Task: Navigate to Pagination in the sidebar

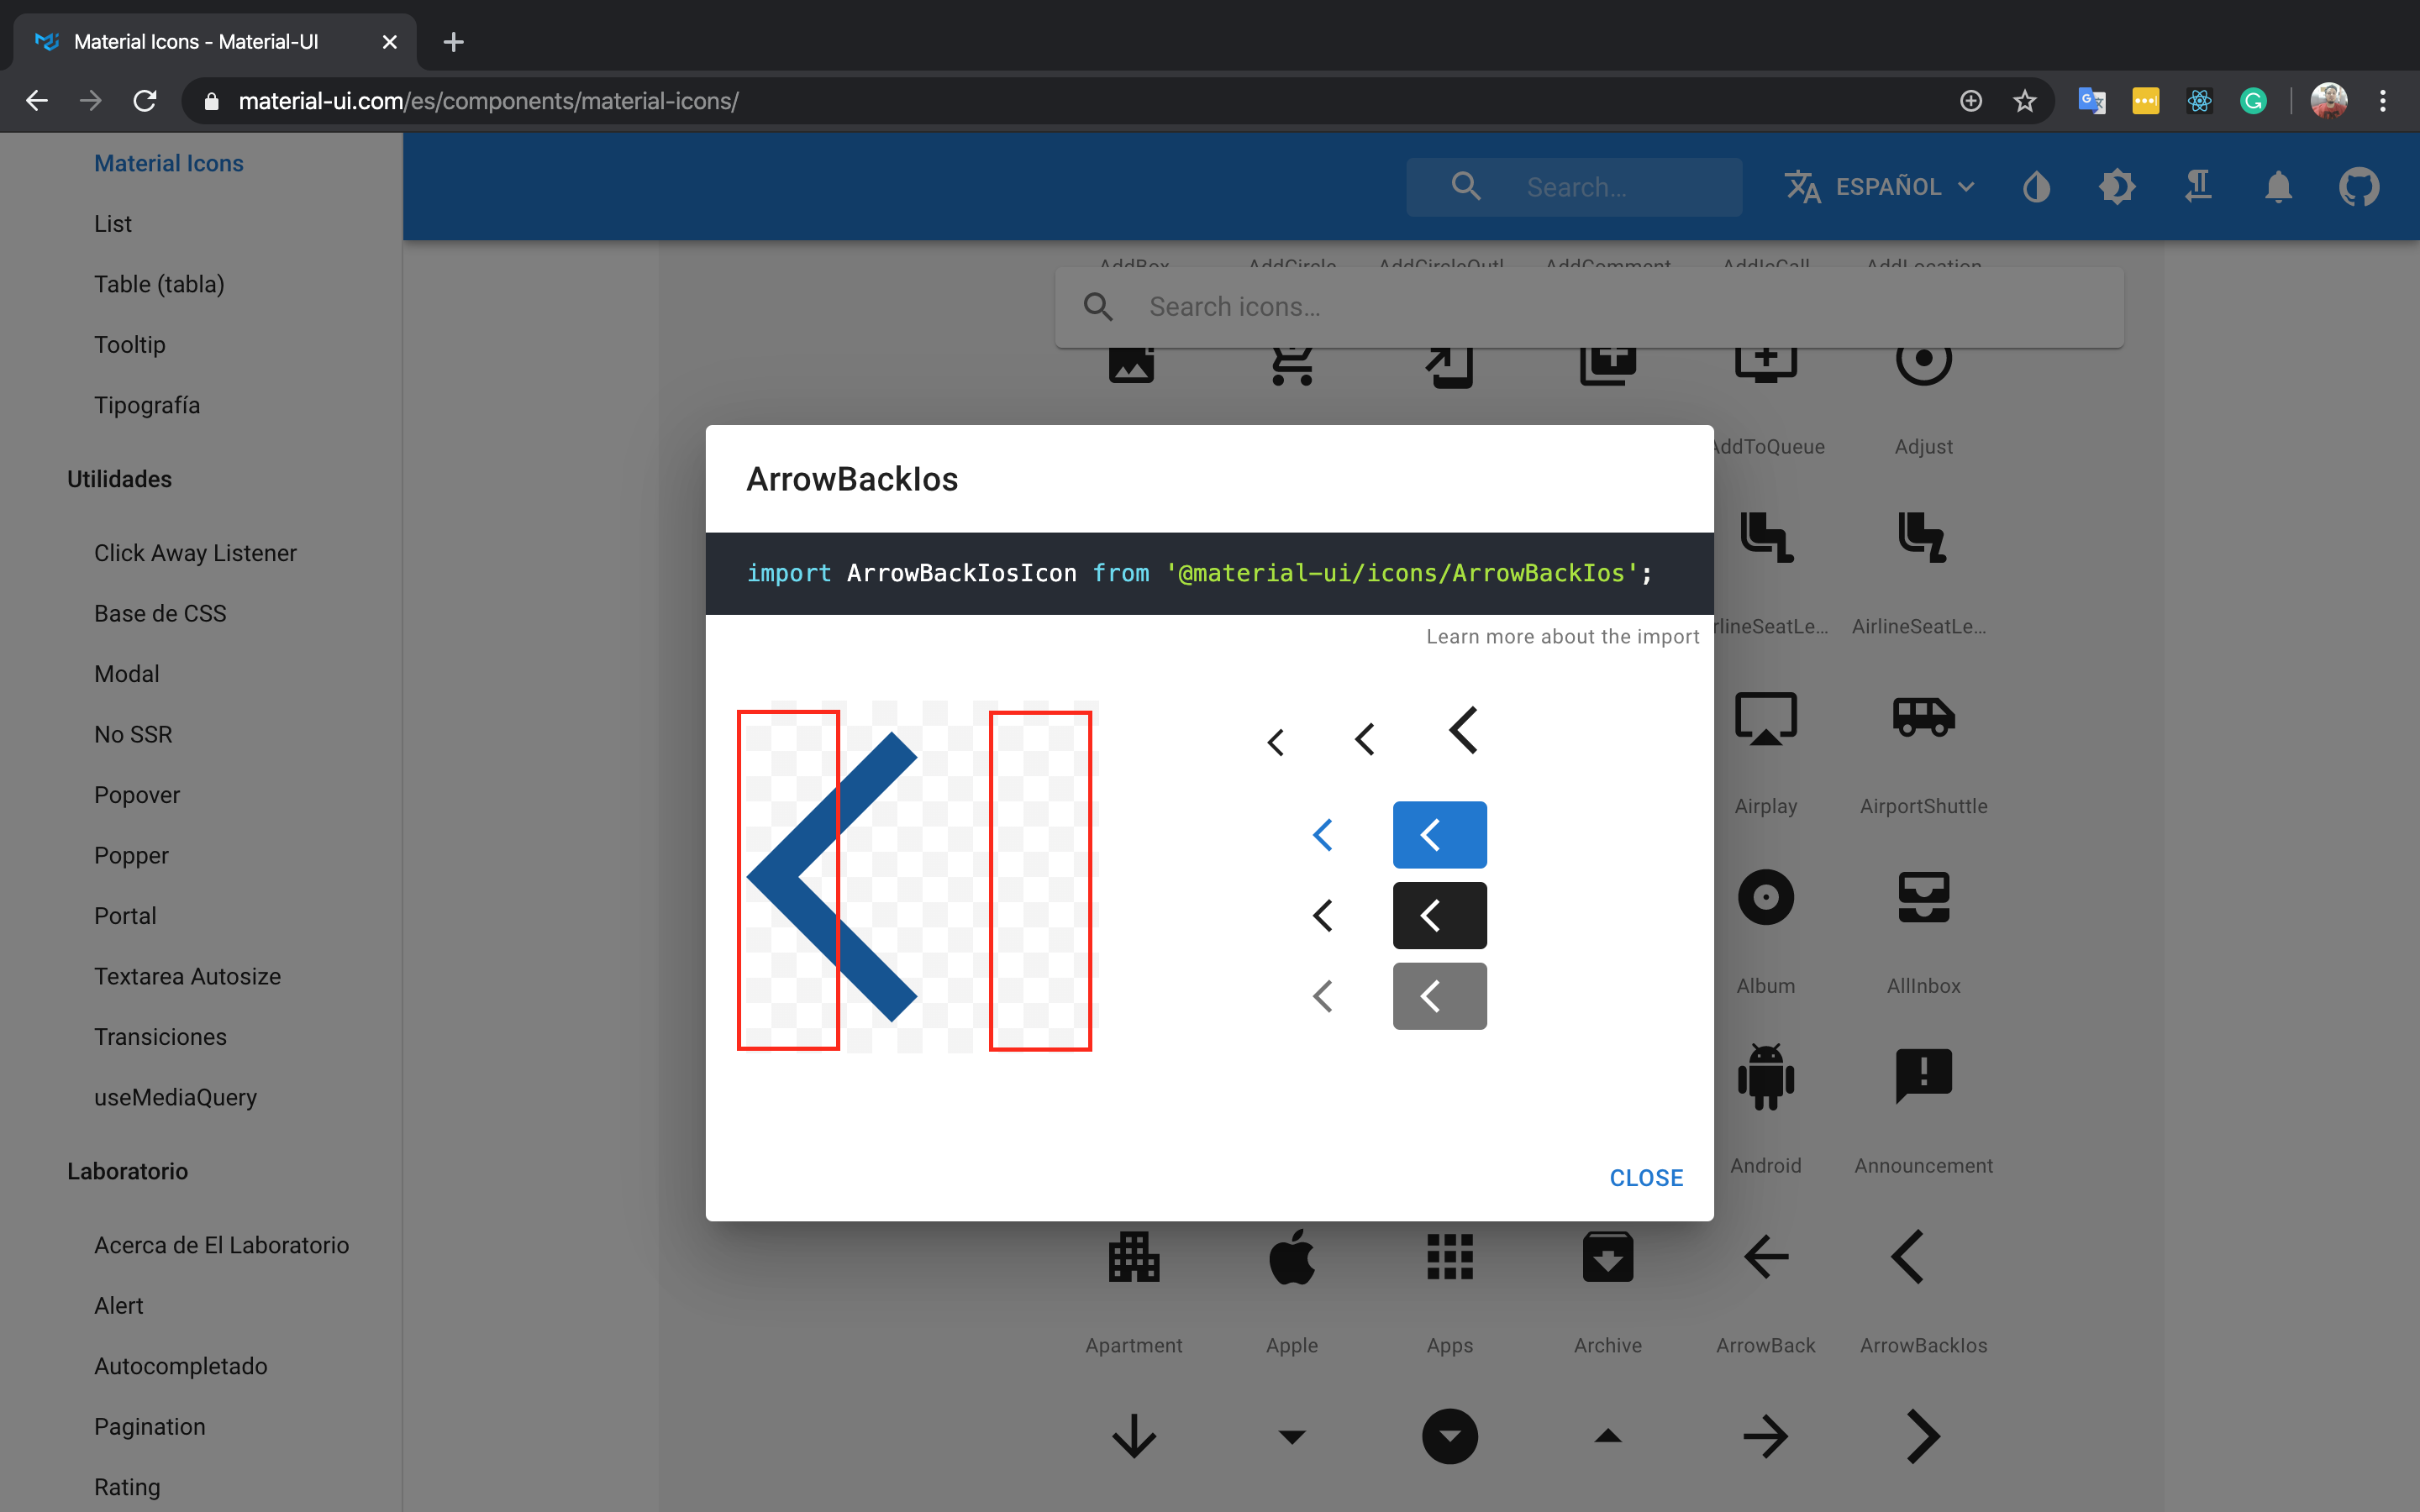Action: coord(149,1426)
